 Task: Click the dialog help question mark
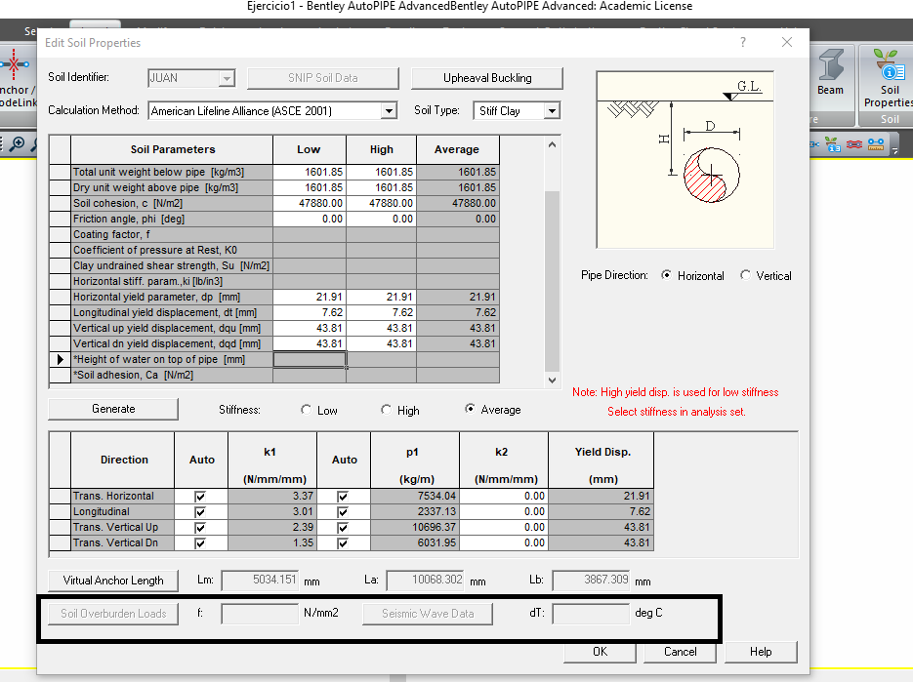point(743,42)
